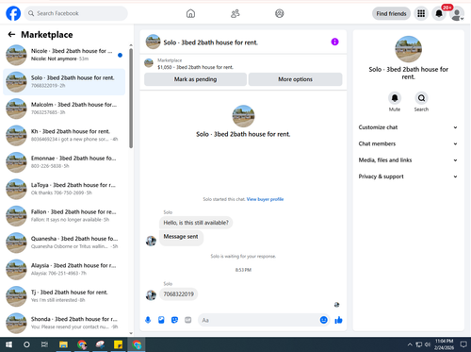Open the Groups icon in top navigation
Screen dimensions: 471x352
point(280,13)
